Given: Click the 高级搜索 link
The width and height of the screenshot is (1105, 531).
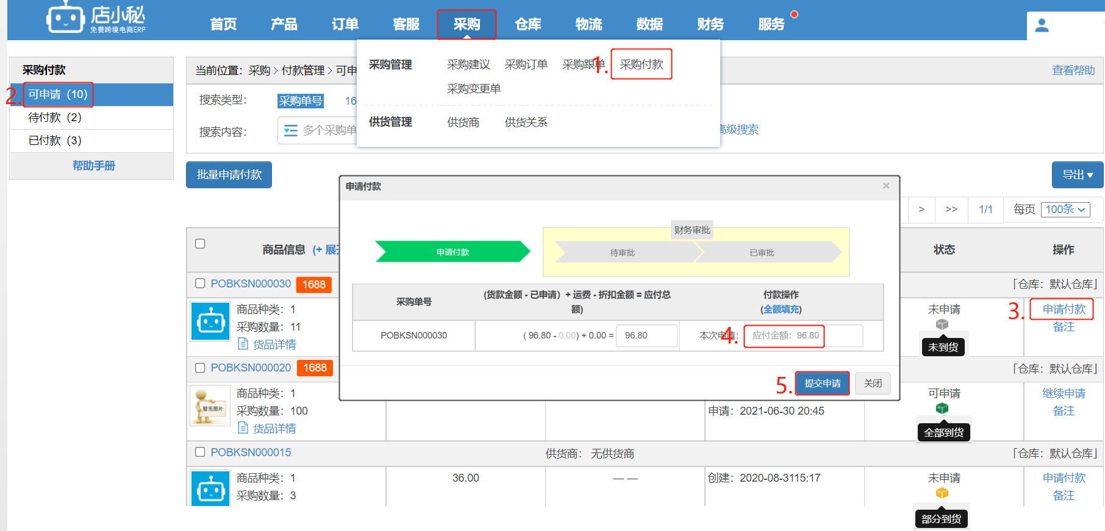Looking at the screenshot, I should click(x=738, y=130).
